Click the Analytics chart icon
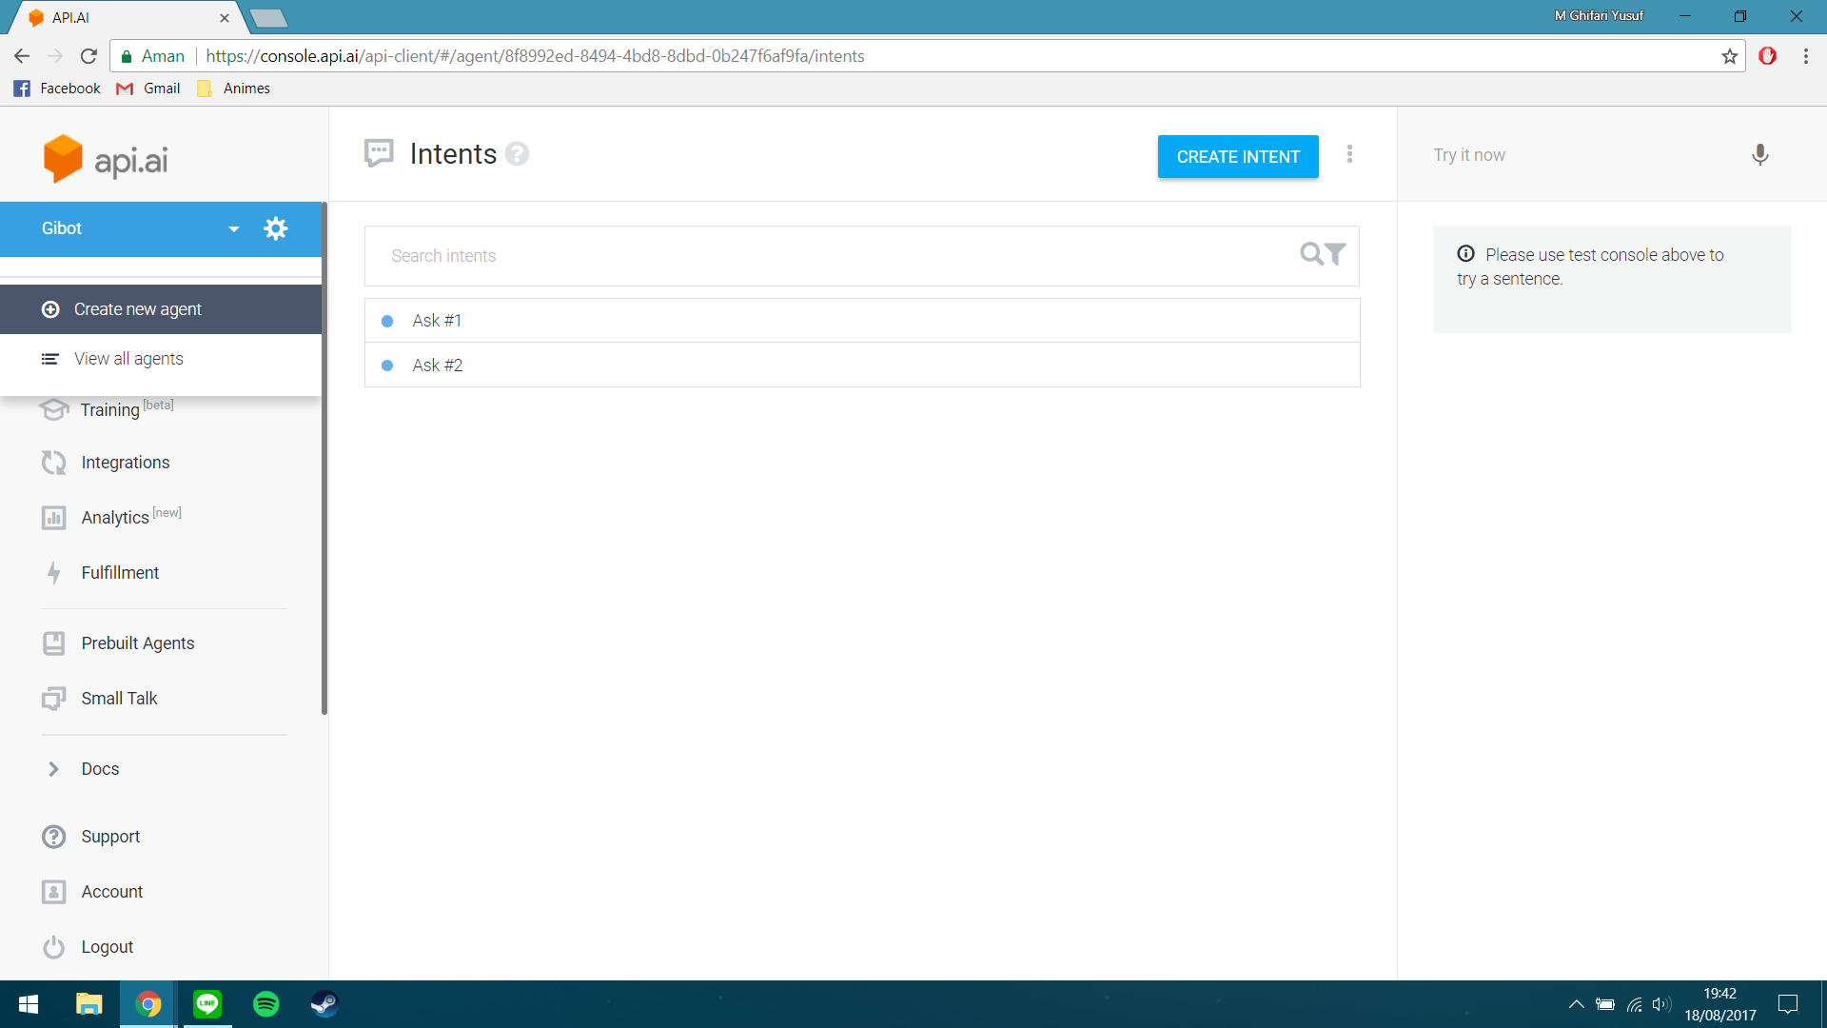The height and width of the screenshot is (1028, 1827). (x=53, y=518)
